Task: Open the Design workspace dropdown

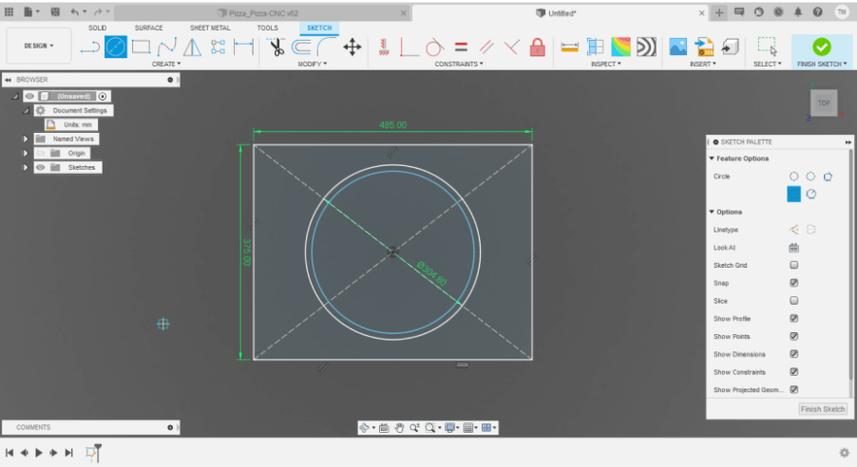Action: coord(38,46)
